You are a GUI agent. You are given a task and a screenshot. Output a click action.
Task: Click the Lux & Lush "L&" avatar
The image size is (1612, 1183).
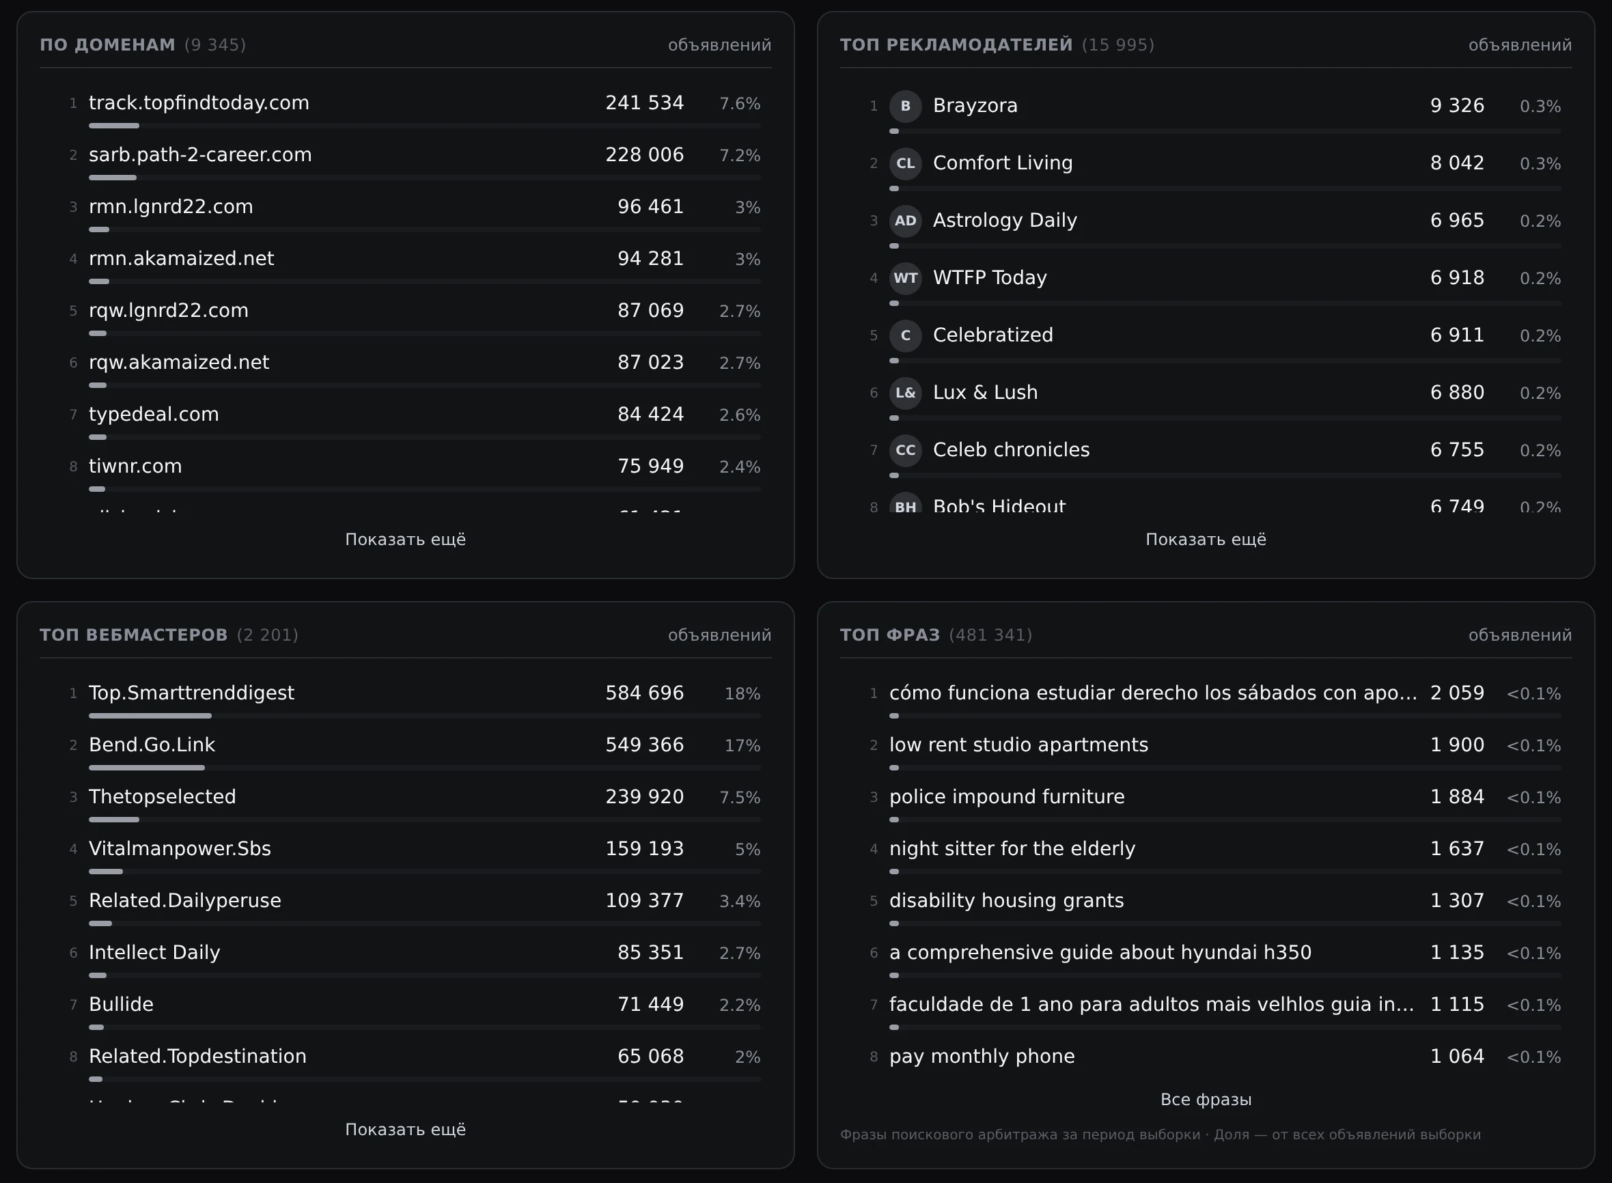click(x=905, y=393)
